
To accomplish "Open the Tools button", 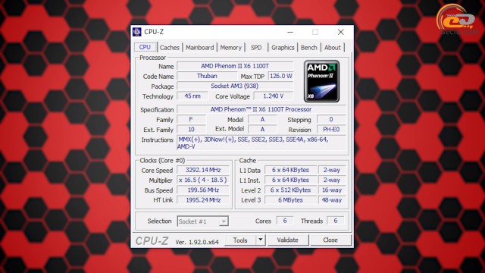I will coord(240,240).
